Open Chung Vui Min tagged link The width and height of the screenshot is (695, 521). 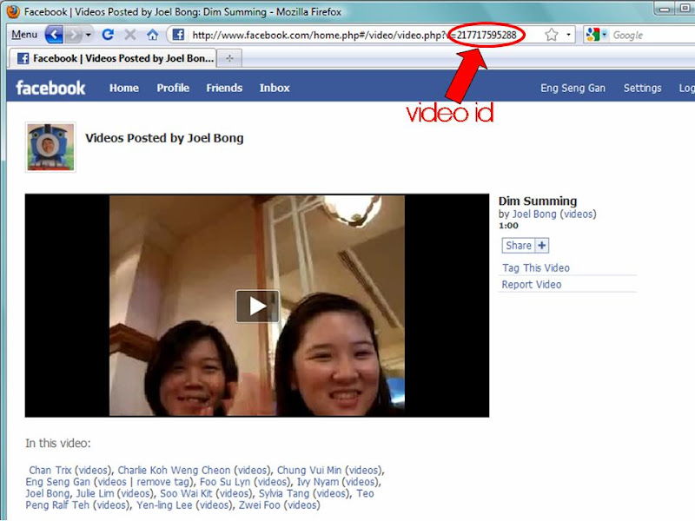coord(309,470)
